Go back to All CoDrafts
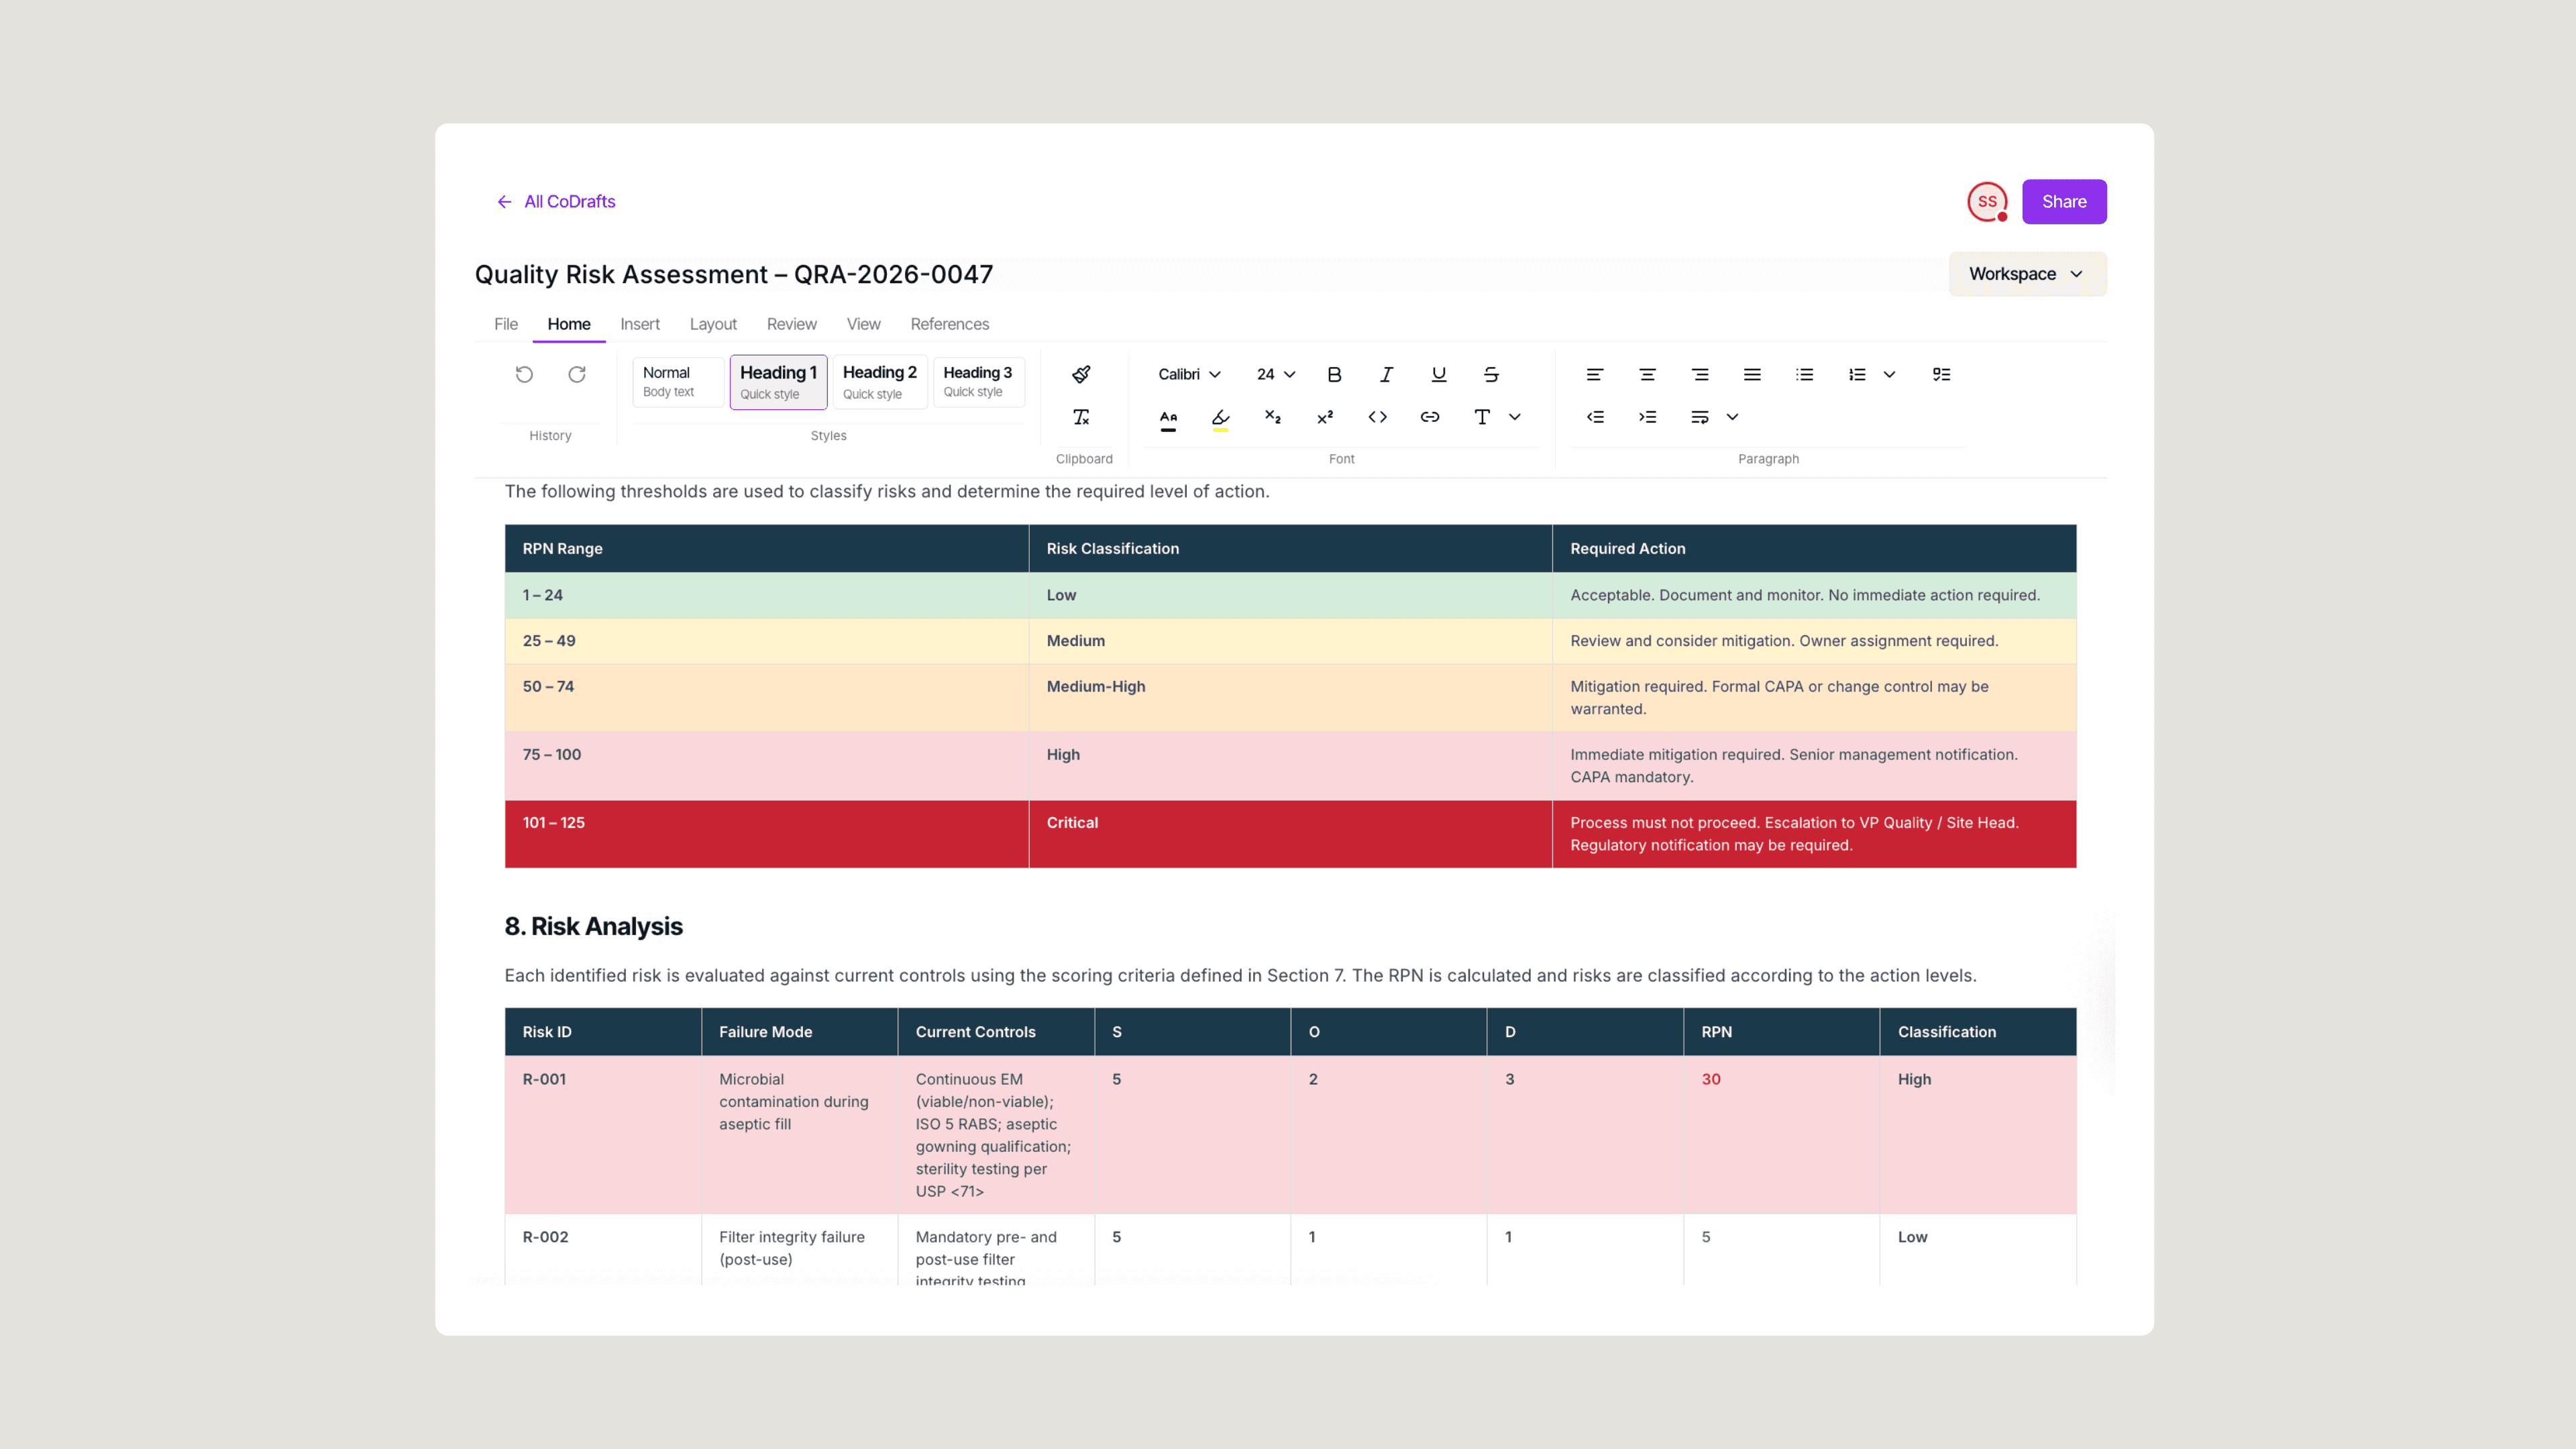Image resolution: width=2576 pixels, height=1449 pixels. [557, 202]
